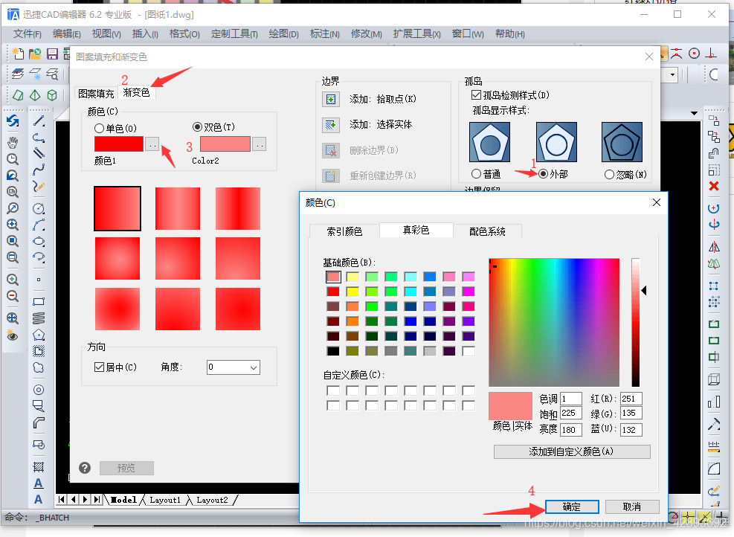Select the Hatch pattern tool
Screen dimensions: 734x537
pos(39,467)
